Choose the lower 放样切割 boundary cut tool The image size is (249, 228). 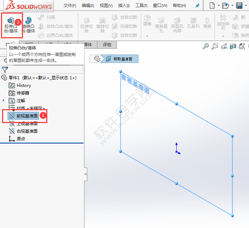[124, 35]
